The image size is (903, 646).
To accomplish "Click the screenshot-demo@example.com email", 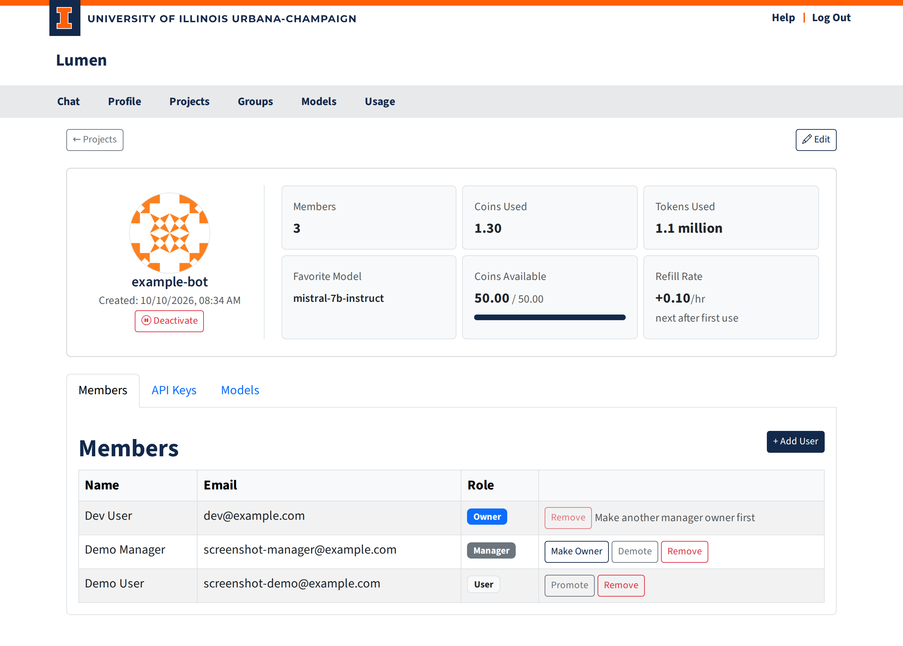I will tap(292, 583).
